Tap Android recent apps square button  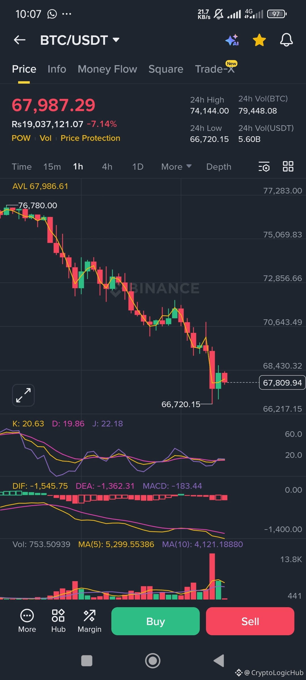coord(87,661)
